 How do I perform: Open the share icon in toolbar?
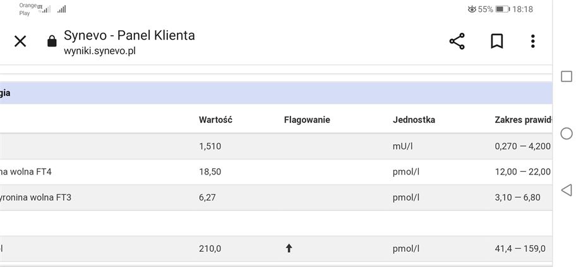pos(457,41)
